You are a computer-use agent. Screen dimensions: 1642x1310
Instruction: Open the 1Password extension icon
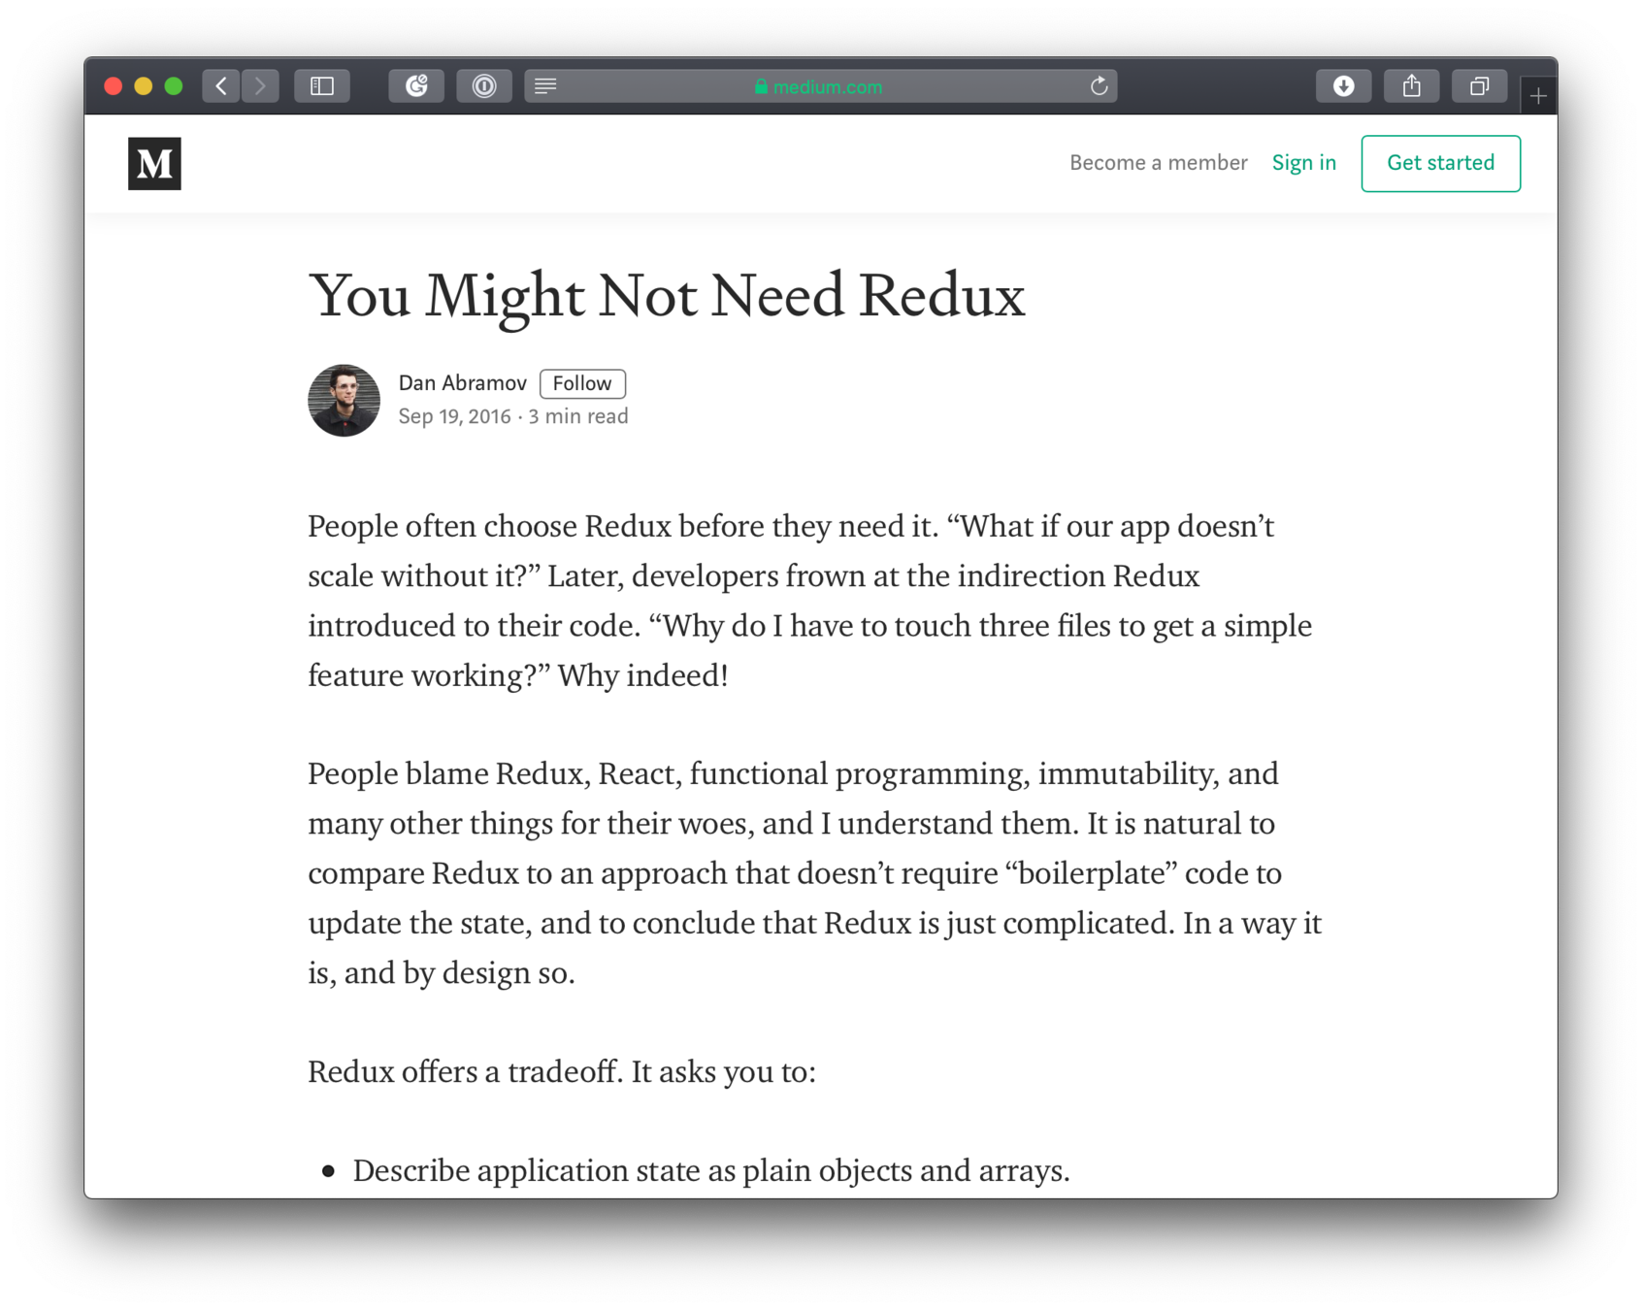[484, 86]
